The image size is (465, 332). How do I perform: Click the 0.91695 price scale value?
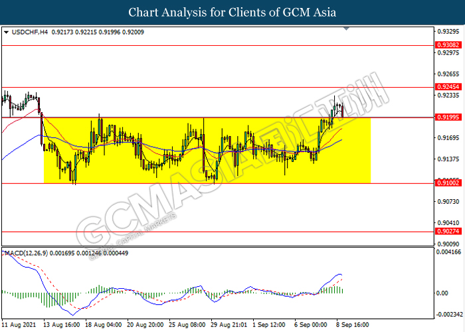tap(448, 138)
